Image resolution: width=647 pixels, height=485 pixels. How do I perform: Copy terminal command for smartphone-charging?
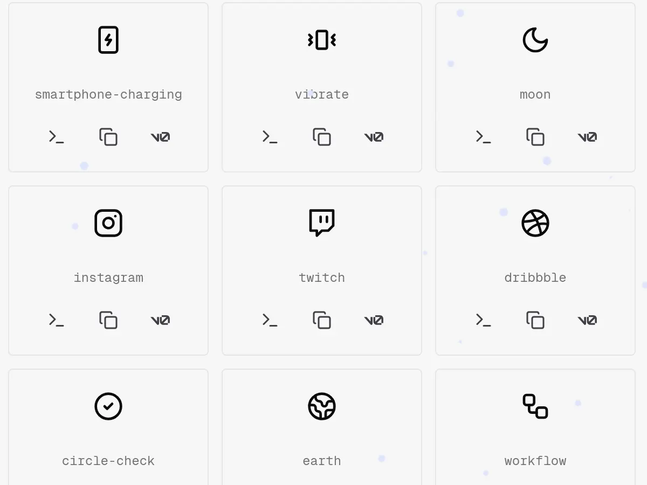(x=57, y=137)
